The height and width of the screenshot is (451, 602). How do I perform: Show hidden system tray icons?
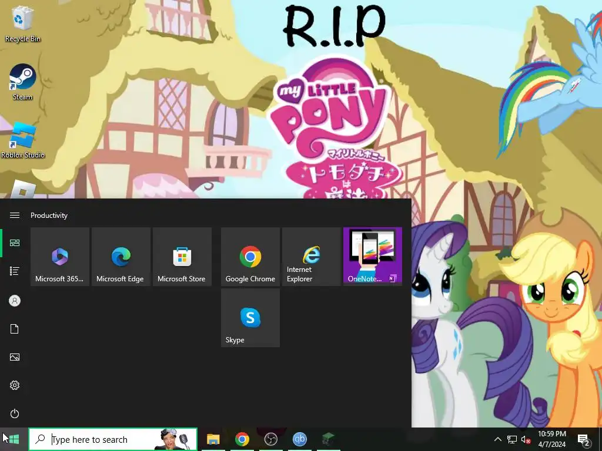(x=497, y=439)
